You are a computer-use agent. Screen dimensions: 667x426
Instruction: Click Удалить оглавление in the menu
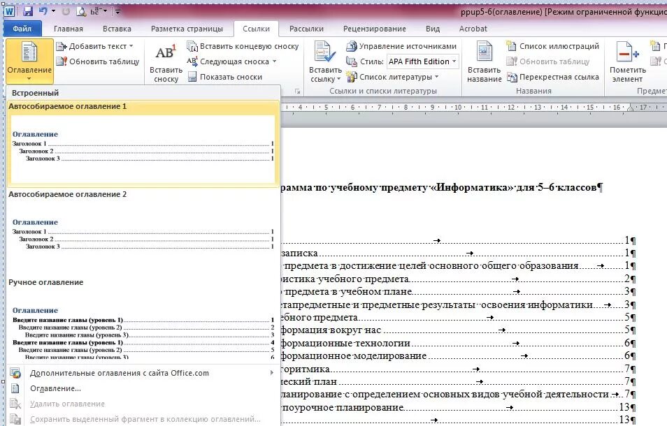pos(143,404)
